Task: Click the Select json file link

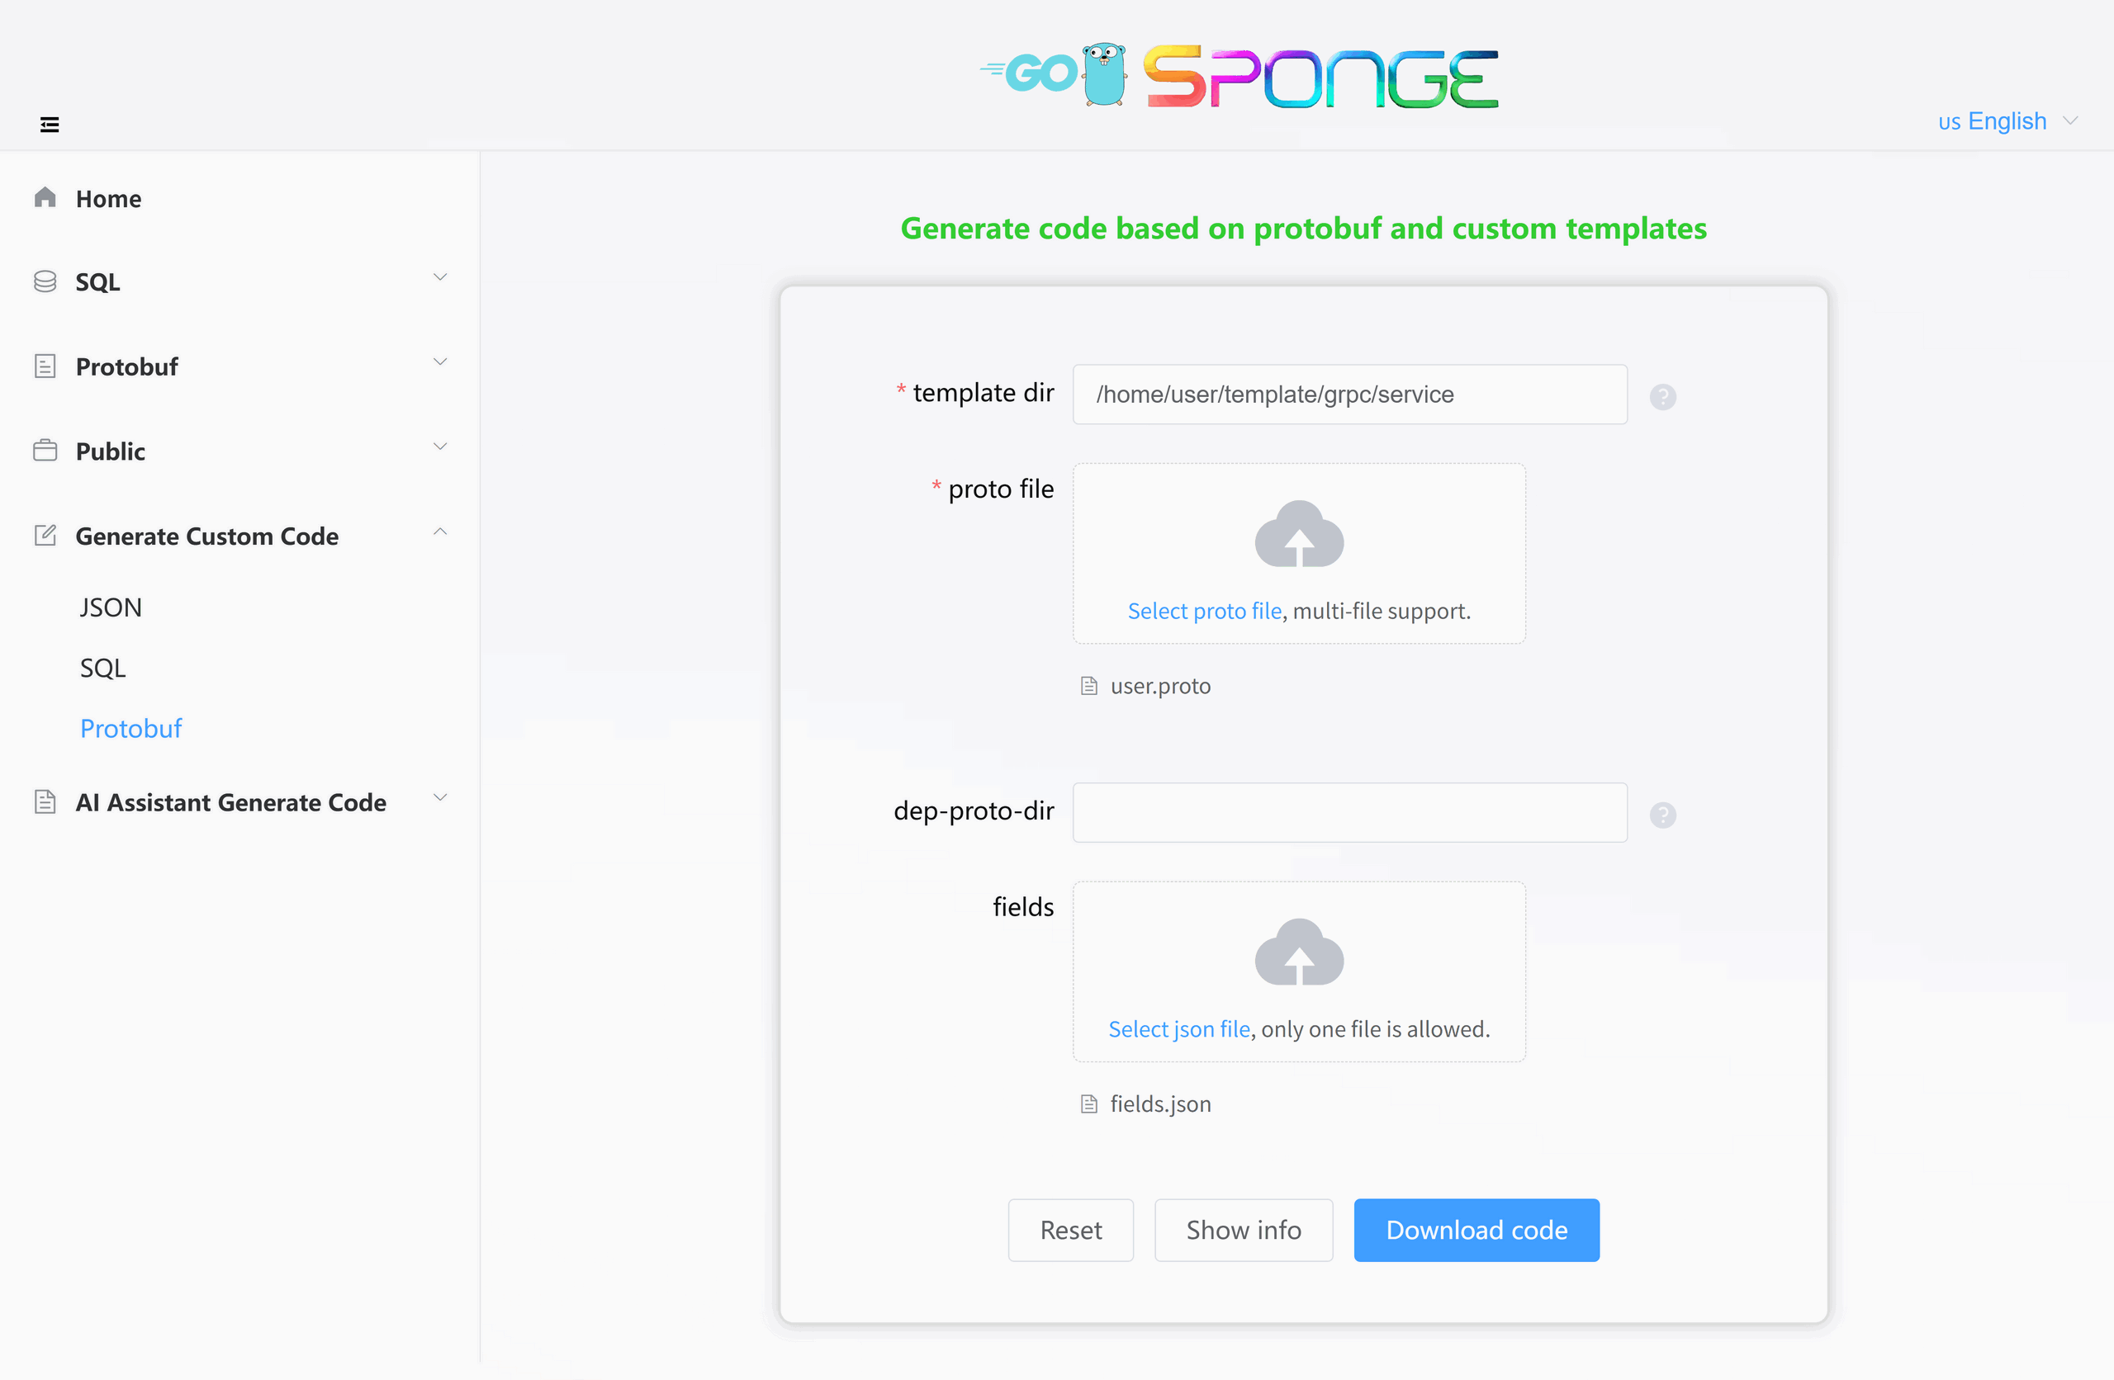Action: pos(1178,1028)
